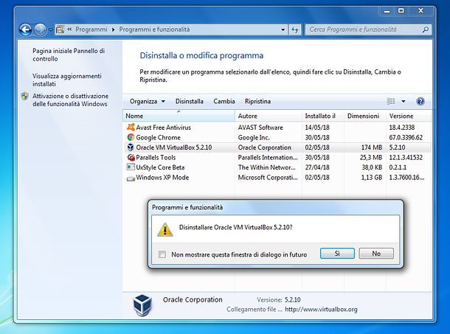The height and width of the screenshot is (334, 450).
Task: Click the Forward navigation arrow
Action: (40, 29)
